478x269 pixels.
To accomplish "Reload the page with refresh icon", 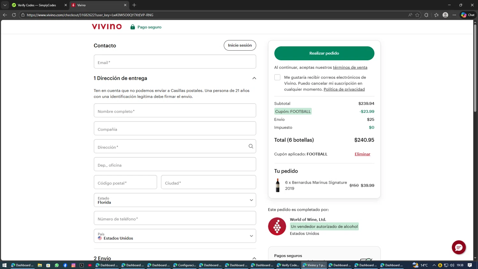I will [14, 15].
